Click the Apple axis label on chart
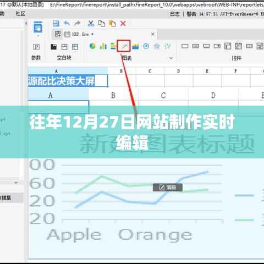Screen dimensions: 264x264 pyautogui.click(x=74, y=235)
